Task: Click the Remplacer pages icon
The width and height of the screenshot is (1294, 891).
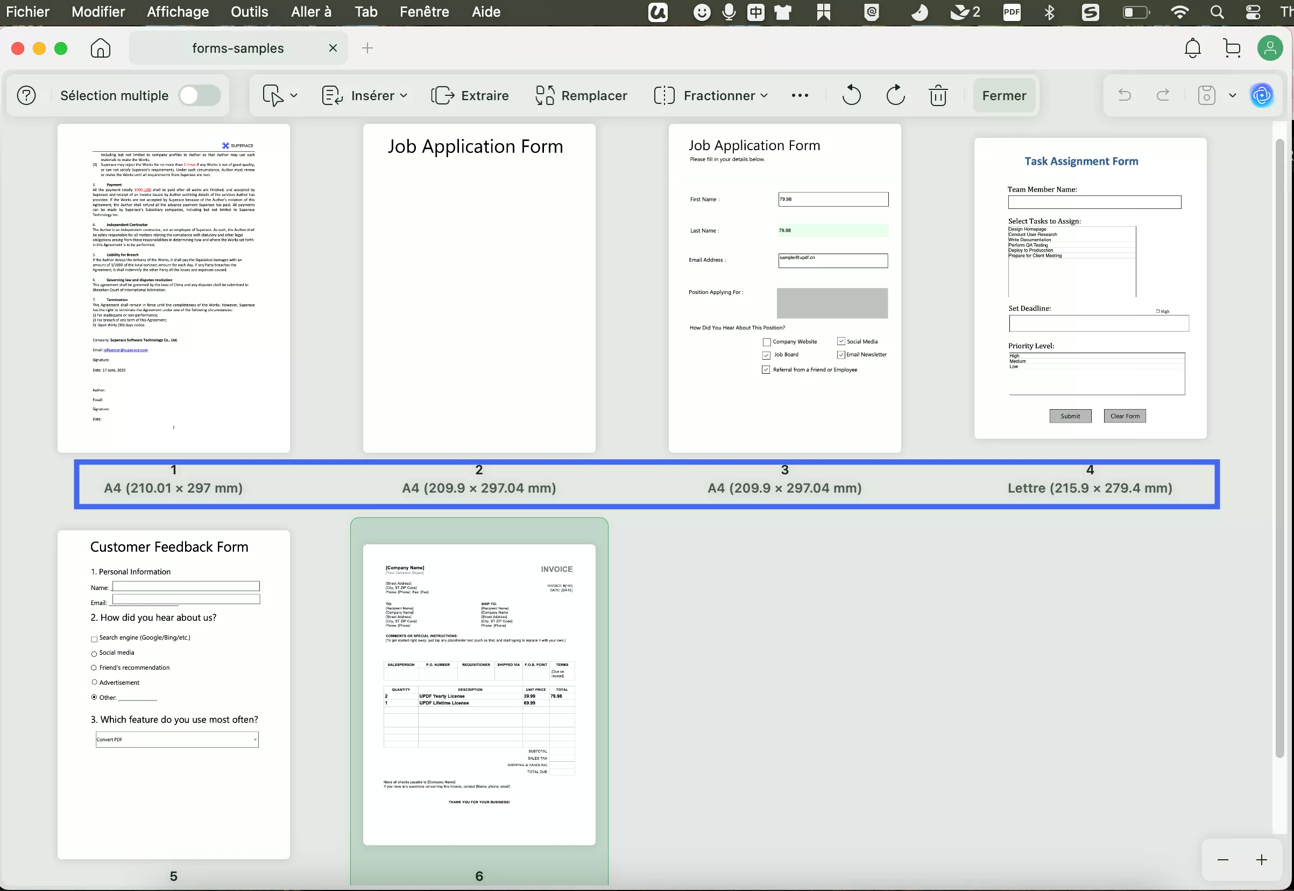Action: pos(545,95)
